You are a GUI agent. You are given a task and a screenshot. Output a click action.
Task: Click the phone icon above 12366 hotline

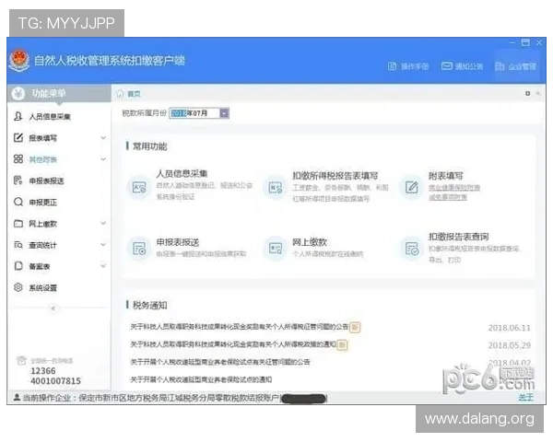pos(21,361)
